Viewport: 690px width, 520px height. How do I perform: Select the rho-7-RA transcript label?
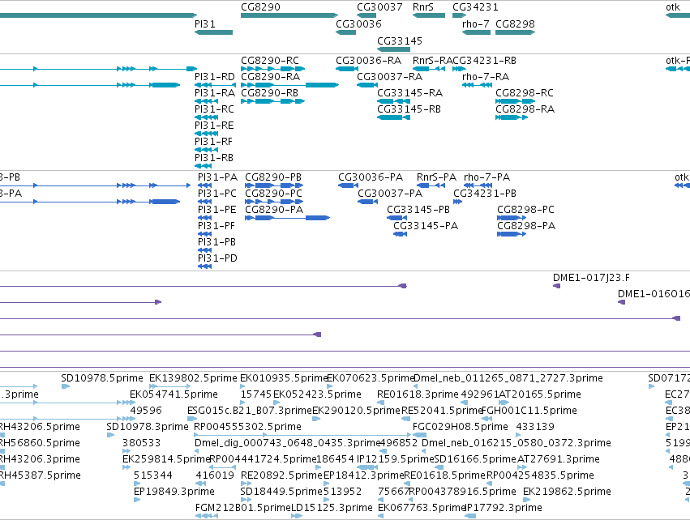(486, 76)
